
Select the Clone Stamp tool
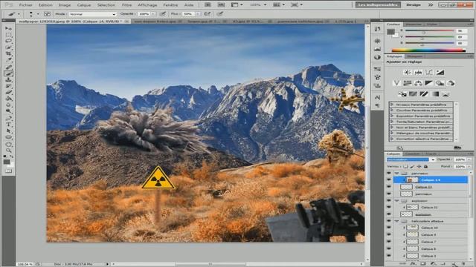click(8, 80)
